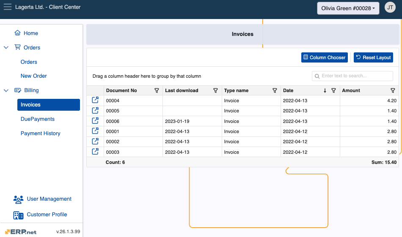Open invoice 00004 via its link icon
402x237 pixels.
[x=95, y=100]
